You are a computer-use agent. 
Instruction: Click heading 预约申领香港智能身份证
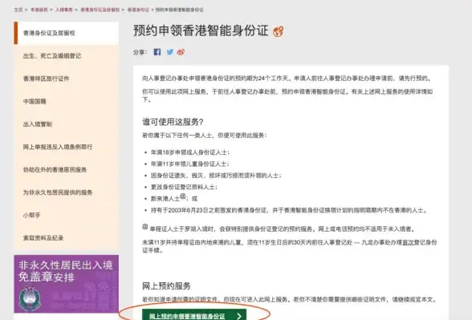tap(201, 30)
